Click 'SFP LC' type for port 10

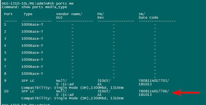(x=28, y=91)
